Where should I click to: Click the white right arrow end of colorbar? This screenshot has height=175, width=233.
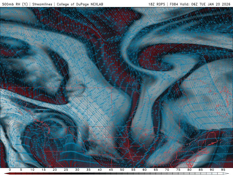pos(226,174)
